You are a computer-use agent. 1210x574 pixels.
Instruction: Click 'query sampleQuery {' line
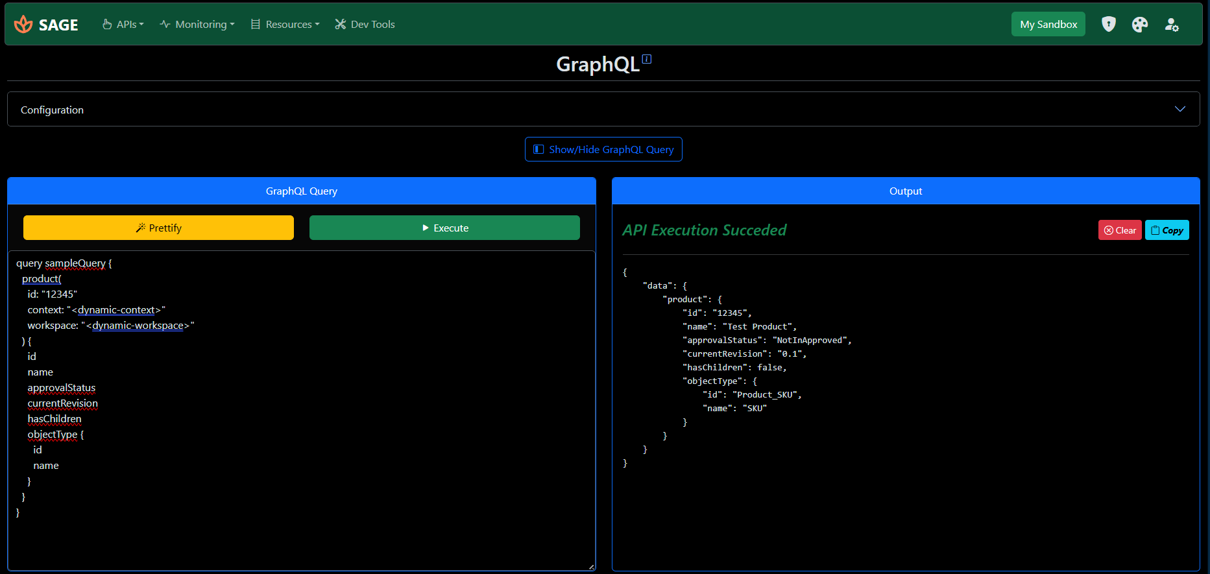(x=64, y=263)
